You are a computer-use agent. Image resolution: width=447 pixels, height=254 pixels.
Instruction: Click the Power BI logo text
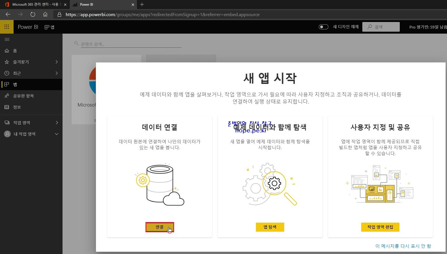[28, 27]
